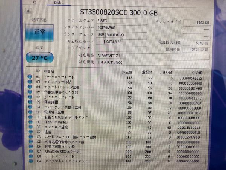
Task: Select raw value 00000A5F1053
Action: point(191,78)
